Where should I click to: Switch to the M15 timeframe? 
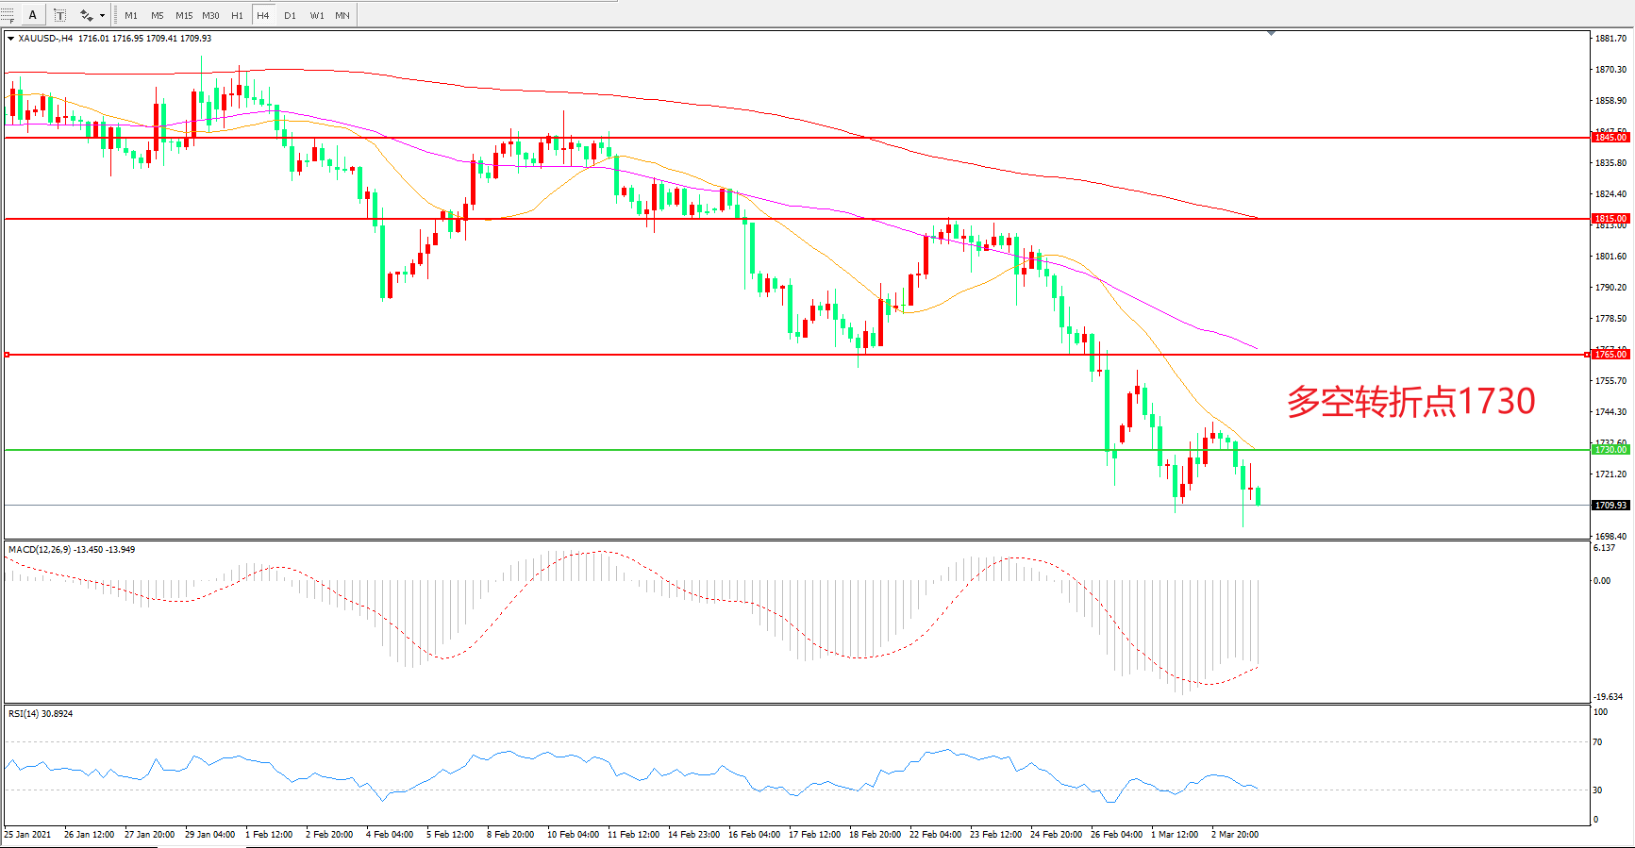(x=184, y=15)
